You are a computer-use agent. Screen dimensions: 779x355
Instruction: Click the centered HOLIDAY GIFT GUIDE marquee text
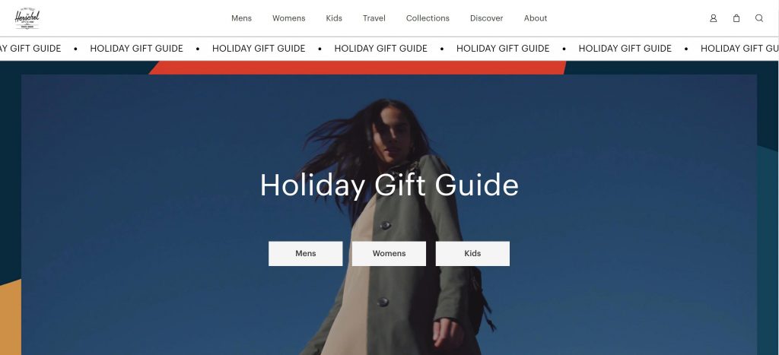(x=380, y=49)
